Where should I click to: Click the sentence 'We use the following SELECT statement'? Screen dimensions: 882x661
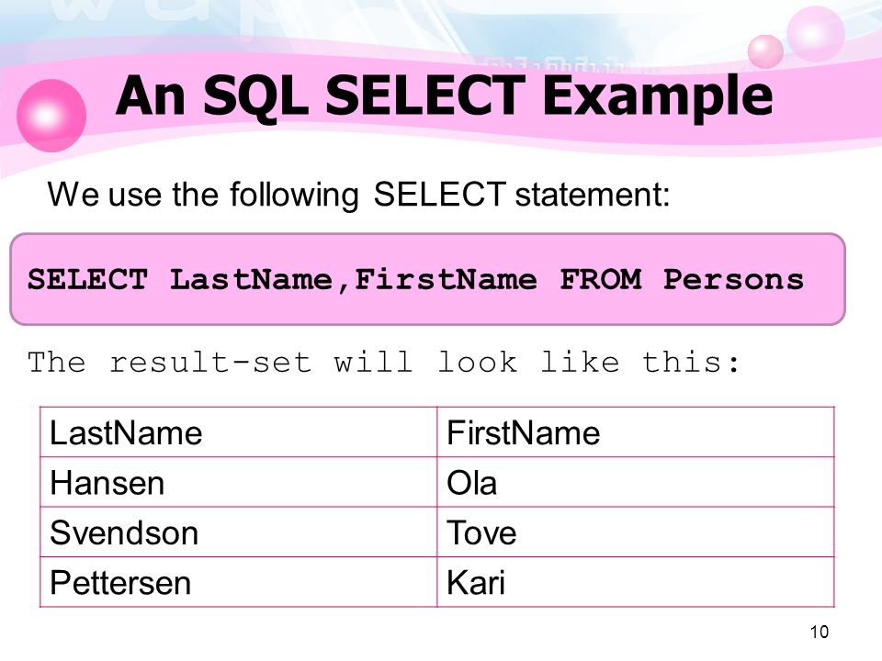pos(359,195)
